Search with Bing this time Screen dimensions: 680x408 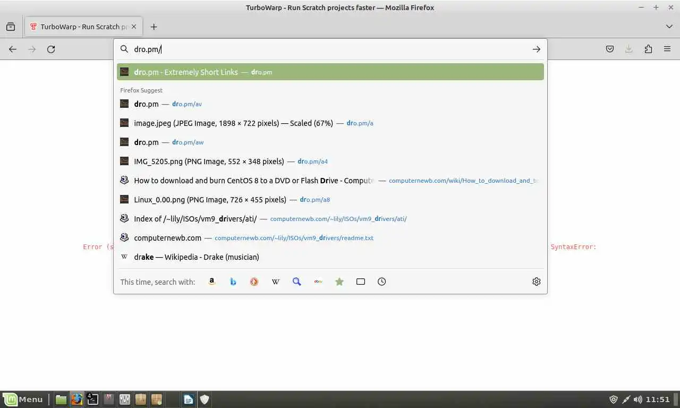pos(233,282)
